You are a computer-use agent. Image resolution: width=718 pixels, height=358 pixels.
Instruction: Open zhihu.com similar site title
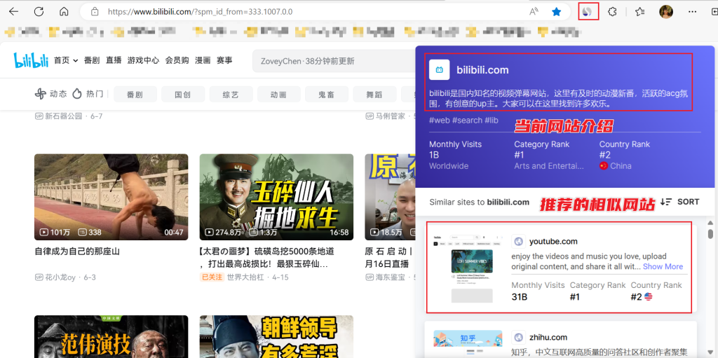click(548, 338)
